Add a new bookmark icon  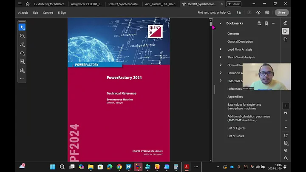tap(266, 23)
